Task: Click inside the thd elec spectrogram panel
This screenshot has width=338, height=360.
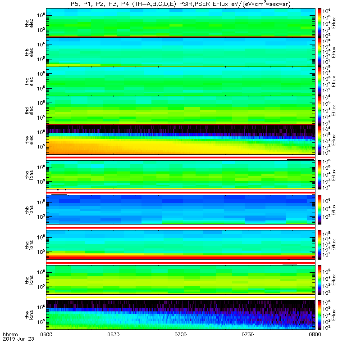Action: click(181, 111)
